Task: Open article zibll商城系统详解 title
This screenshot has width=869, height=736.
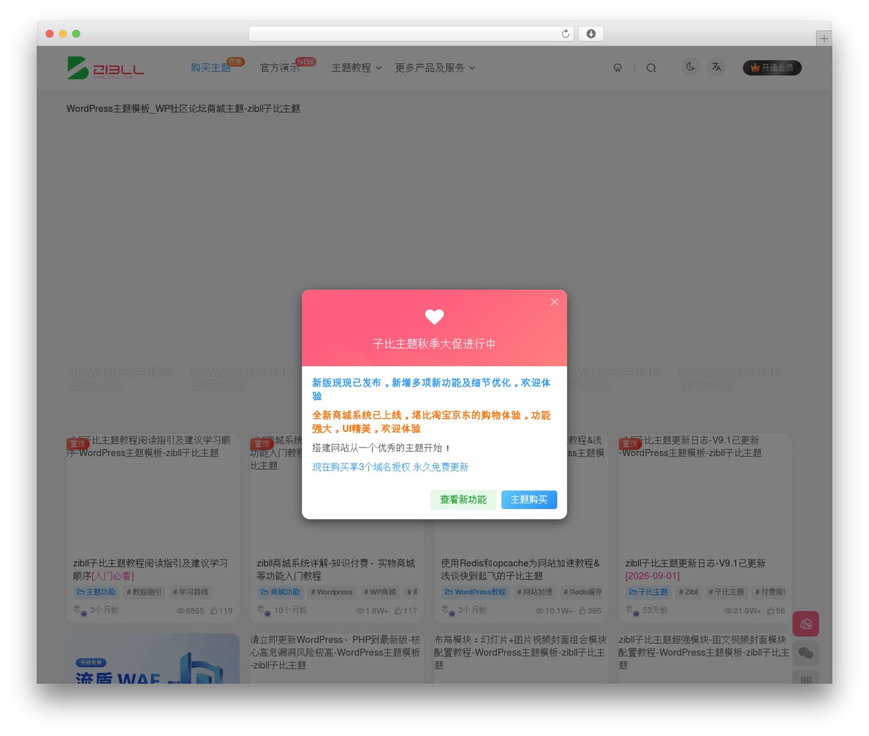Action: [335, 570]
